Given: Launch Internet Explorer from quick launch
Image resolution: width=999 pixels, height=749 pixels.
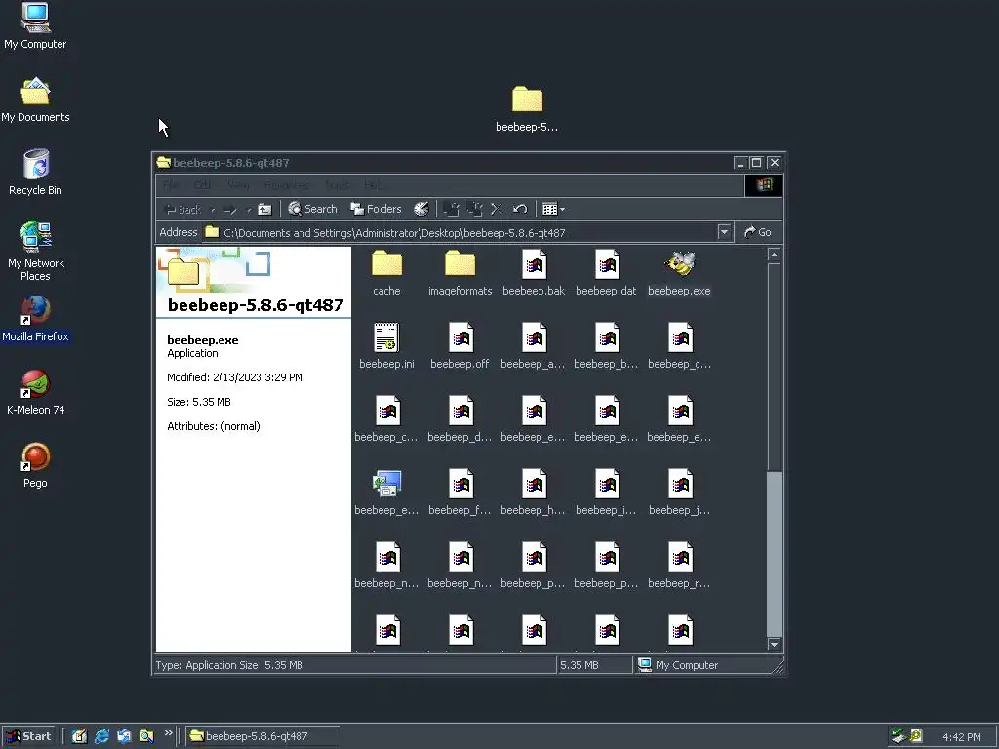Looking at the screenshot, I should 101,736.
